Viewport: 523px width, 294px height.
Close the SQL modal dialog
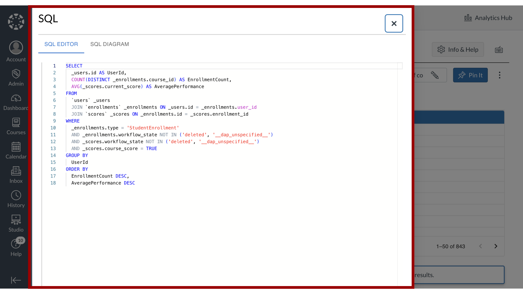pos(394,23)
